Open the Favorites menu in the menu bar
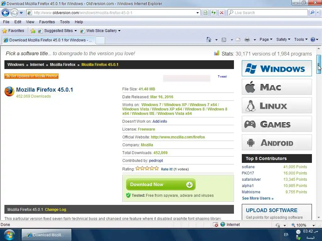Image resolution: width=322 pixels, height=241 pixels. [x=47, y=22]
